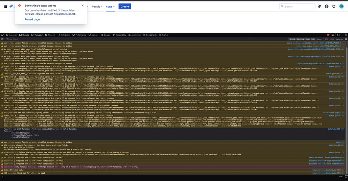Close the developer tools panel
This screenshot has width=348, height=181.
point(346,35)
